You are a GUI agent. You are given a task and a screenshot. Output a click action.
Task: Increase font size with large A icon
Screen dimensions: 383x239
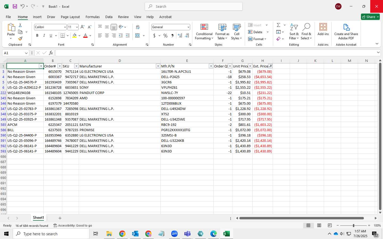(82, 27)
